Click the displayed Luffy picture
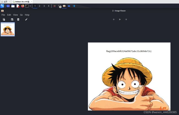The width and height of the screenshot is (179, 115). [129, 76]
